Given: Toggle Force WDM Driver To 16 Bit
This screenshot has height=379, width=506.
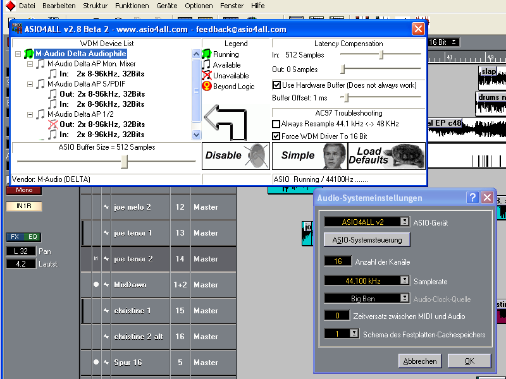Looking at the screenshot, I should pyautogui.click(x=276, y=136).
